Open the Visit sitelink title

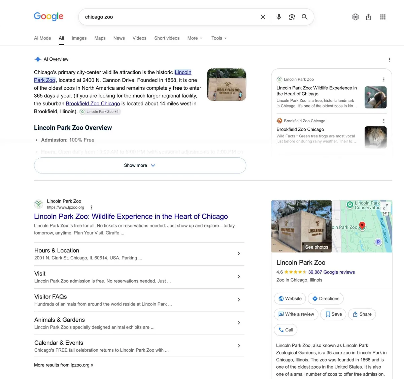point(40,274)
